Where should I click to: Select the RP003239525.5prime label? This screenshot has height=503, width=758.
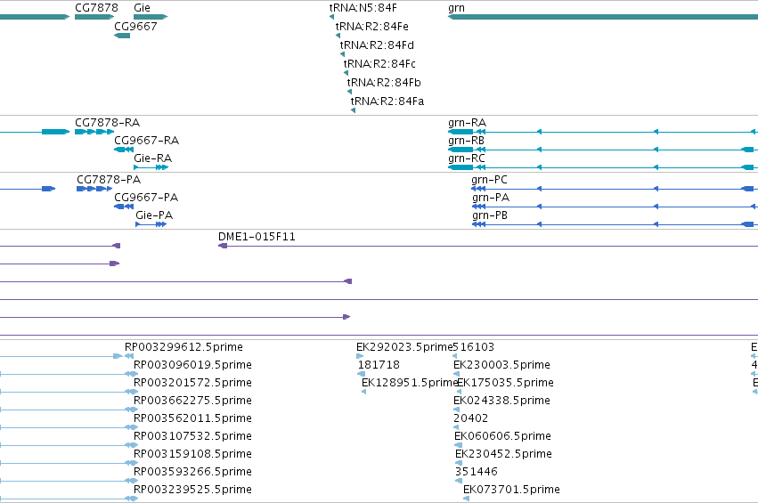coord(192,490)
